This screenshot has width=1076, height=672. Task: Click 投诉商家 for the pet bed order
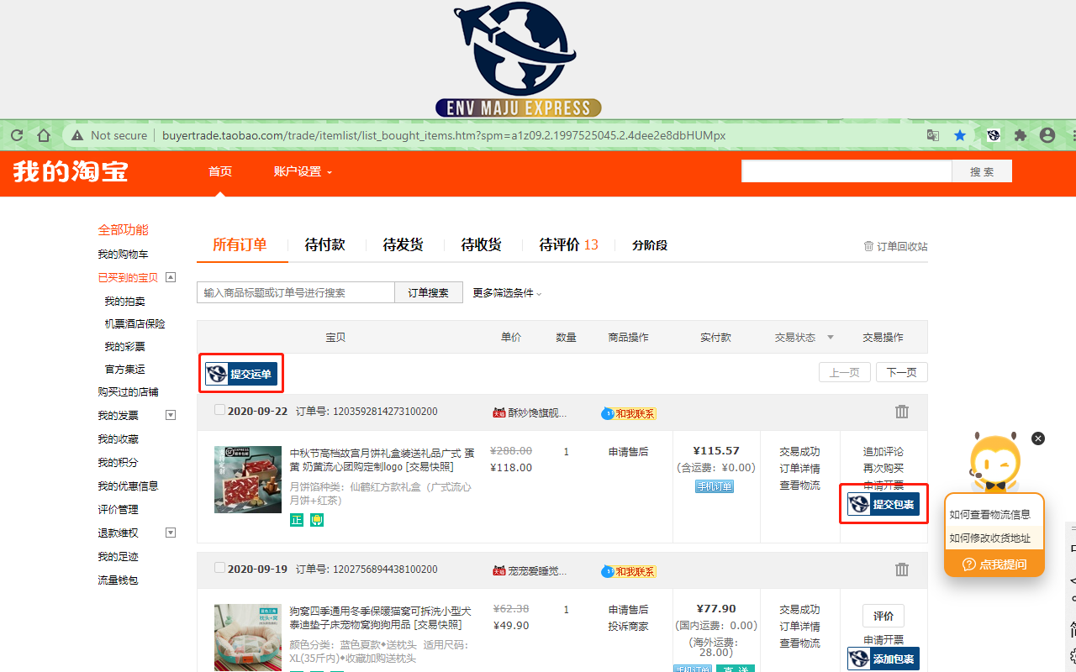click(629, 627)
